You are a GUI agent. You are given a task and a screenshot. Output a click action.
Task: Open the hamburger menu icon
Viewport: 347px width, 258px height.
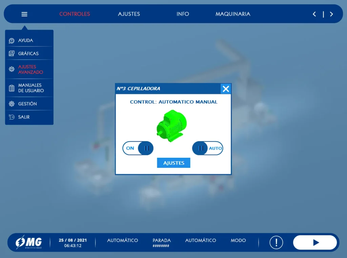coord(24,14)
